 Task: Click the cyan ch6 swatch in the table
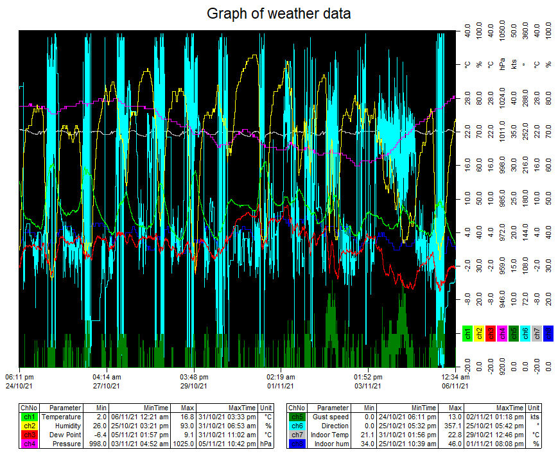click(297, 426)
